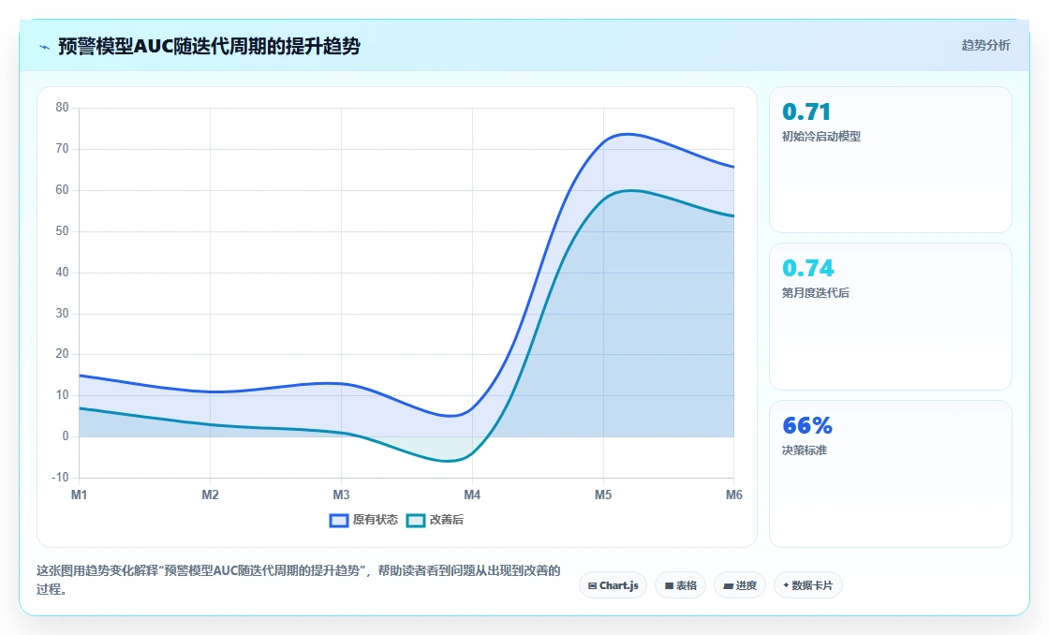
Task: Click the 80 y-axis value
Action: tap(62, 108)
